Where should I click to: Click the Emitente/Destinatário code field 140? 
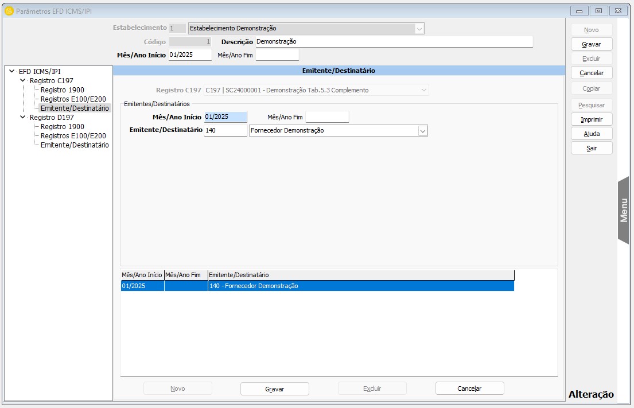[x=225, y=131]
